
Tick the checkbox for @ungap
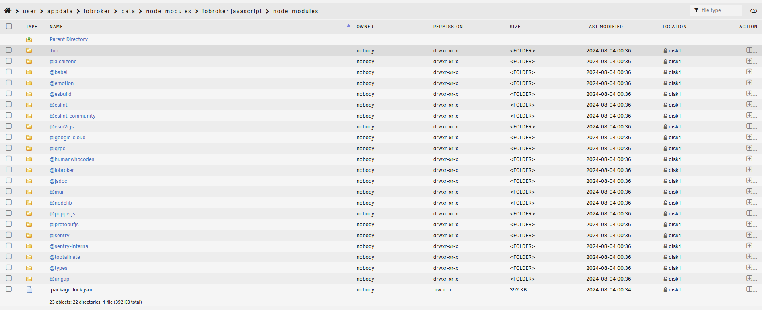9,278
